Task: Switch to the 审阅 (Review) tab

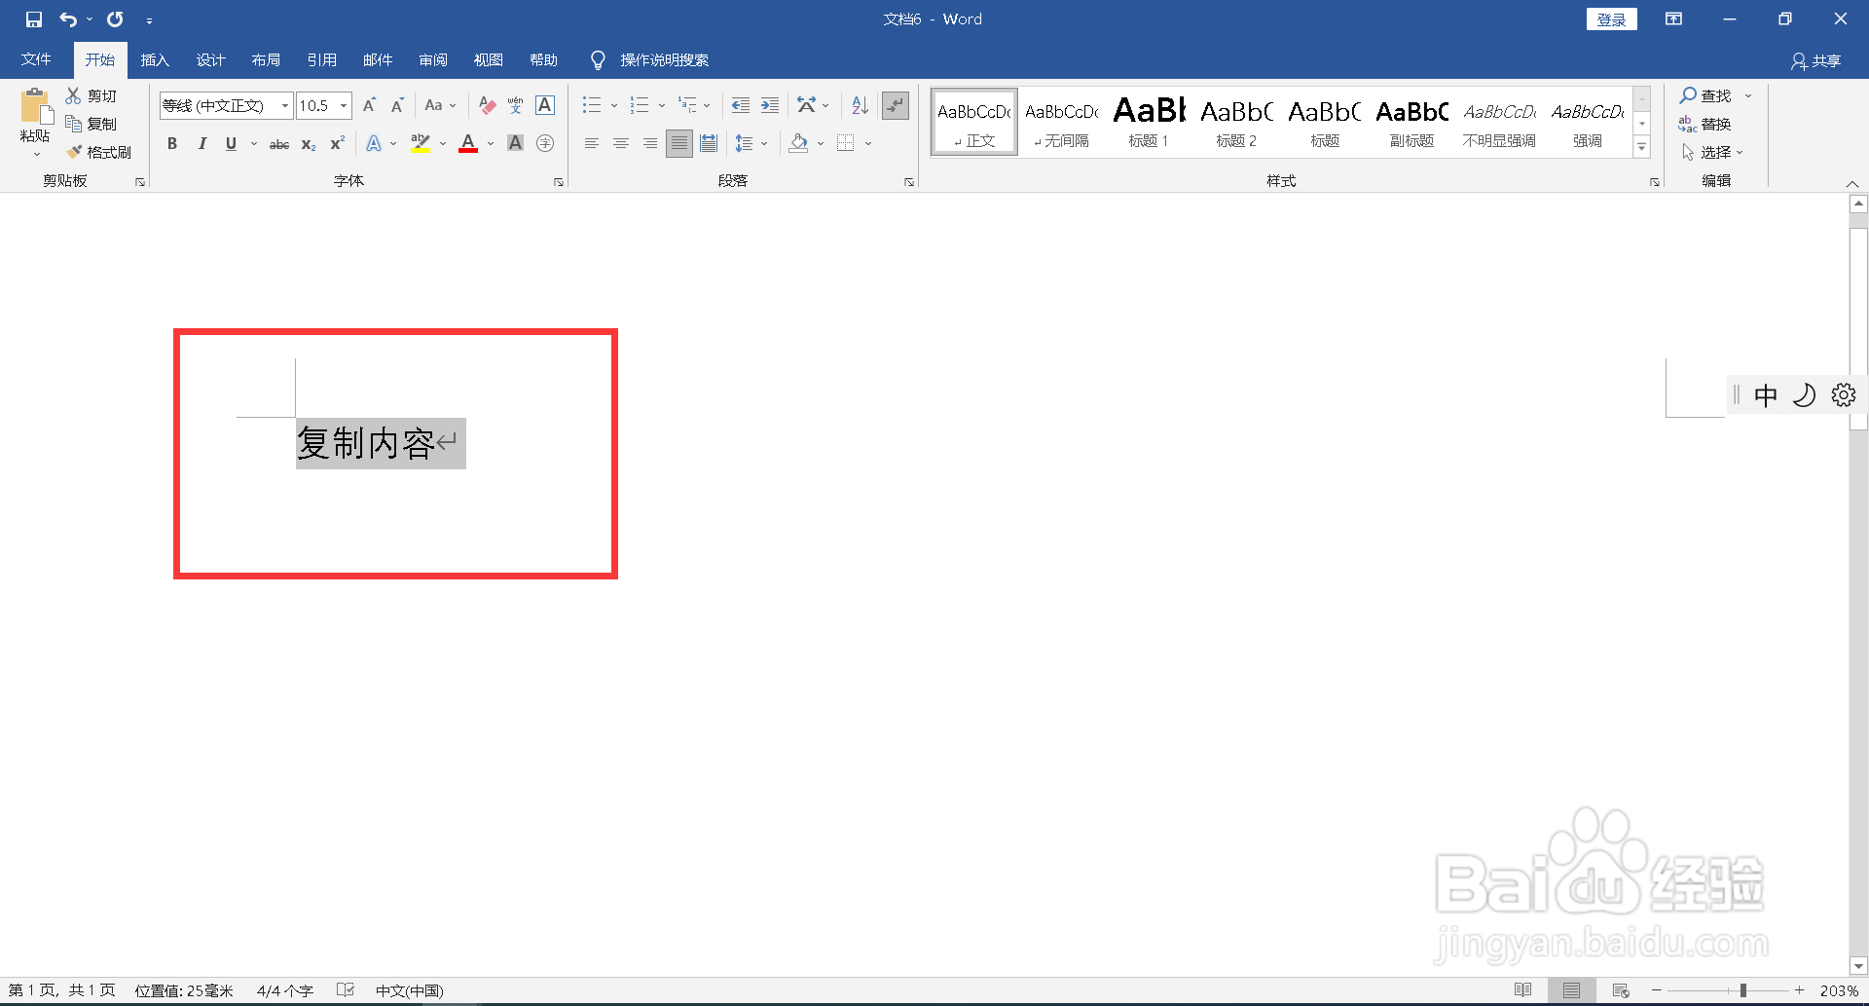Action: pos(433,60)
